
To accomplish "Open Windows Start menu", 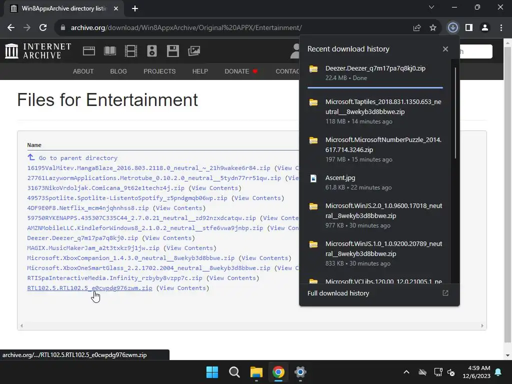I will click(x=212, y=372).
